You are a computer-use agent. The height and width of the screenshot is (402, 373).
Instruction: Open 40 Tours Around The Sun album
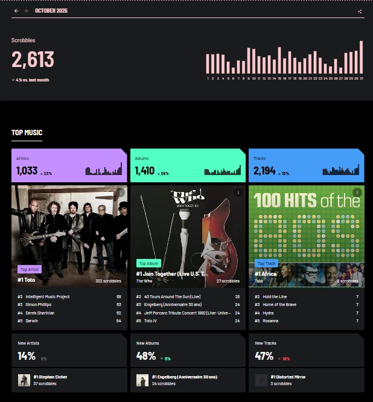tap(172, 296)
